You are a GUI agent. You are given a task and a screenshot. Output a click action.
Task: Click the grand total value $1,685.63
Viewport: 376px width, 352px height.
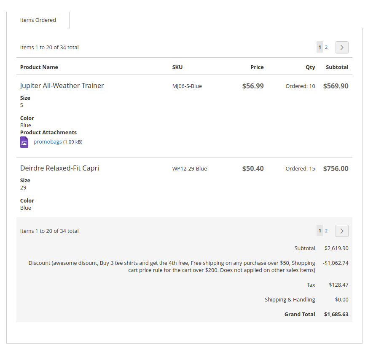pyautogui.click(x=336, y=315)
